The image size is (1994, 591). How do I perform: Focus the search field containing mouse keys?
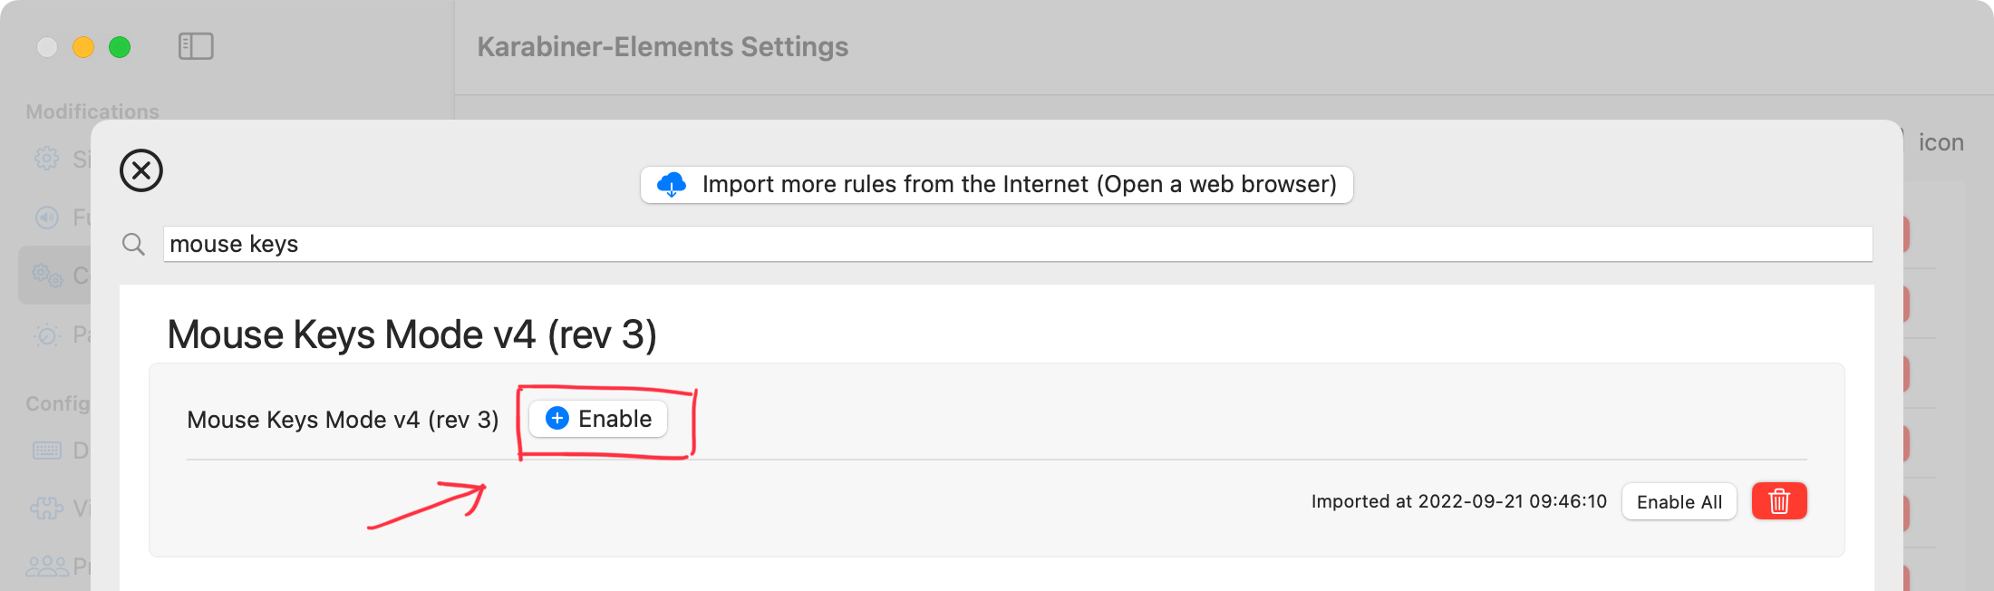pos(1018,244)
